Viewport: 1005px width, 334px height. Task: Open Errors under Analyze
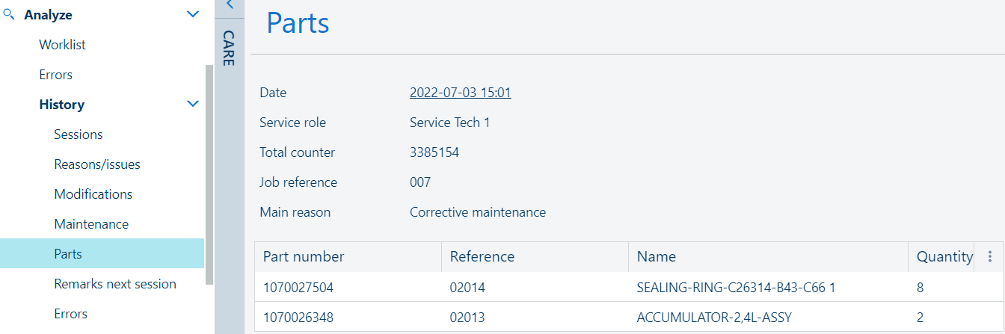tap(55, 75)
